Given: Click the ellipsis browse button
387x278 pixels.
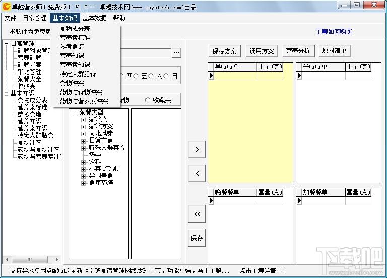Looking at the screenshot, I should coord(176,52).
